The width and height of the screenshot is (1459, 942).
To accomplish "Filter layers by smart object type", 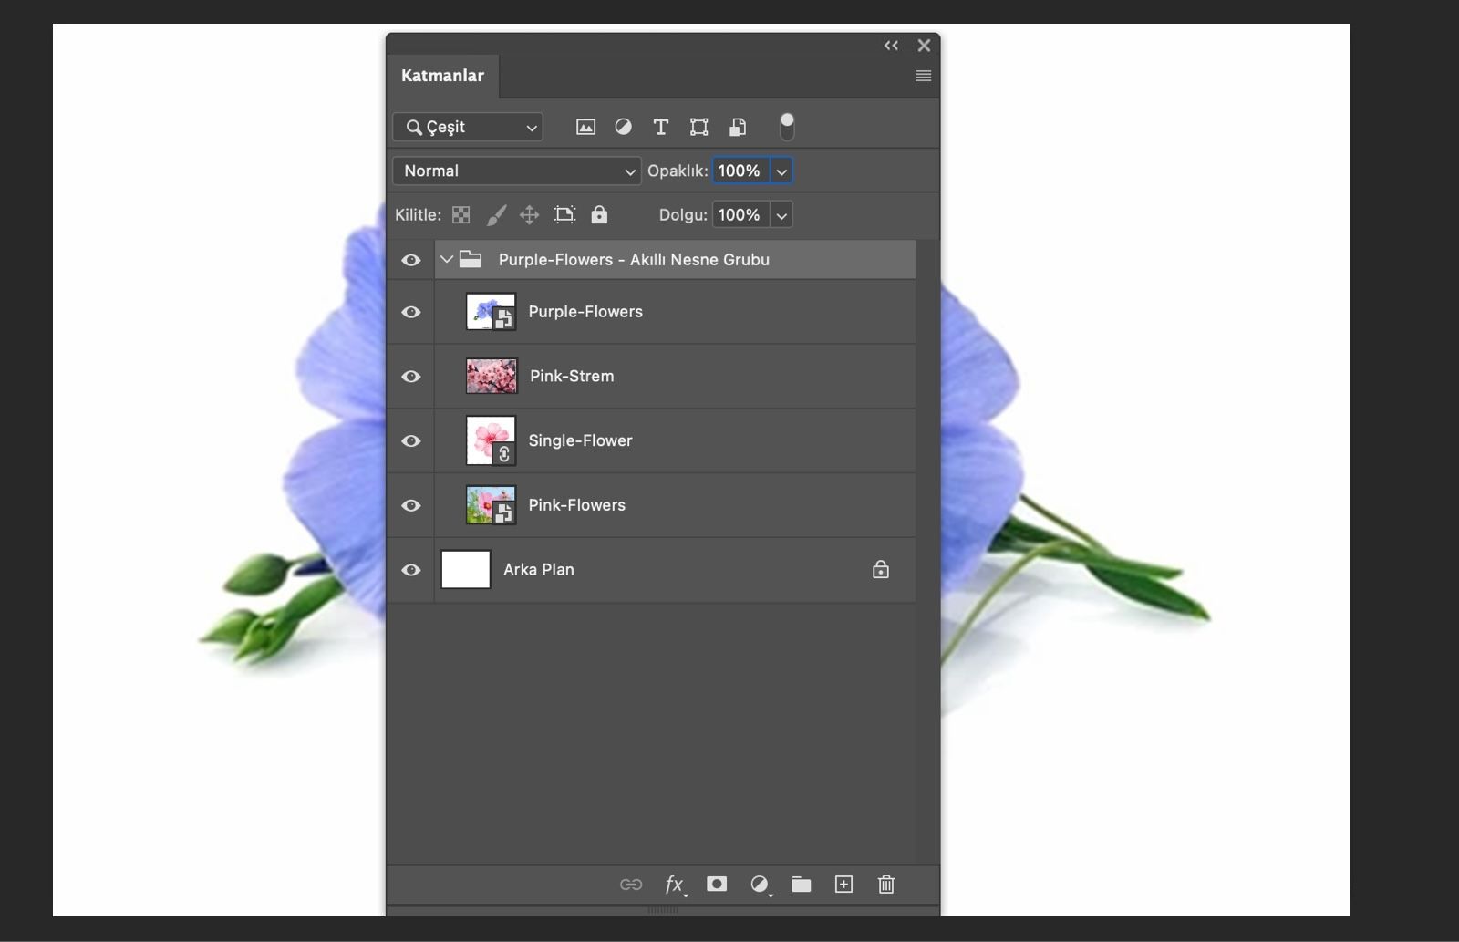I will pos(738,127).
